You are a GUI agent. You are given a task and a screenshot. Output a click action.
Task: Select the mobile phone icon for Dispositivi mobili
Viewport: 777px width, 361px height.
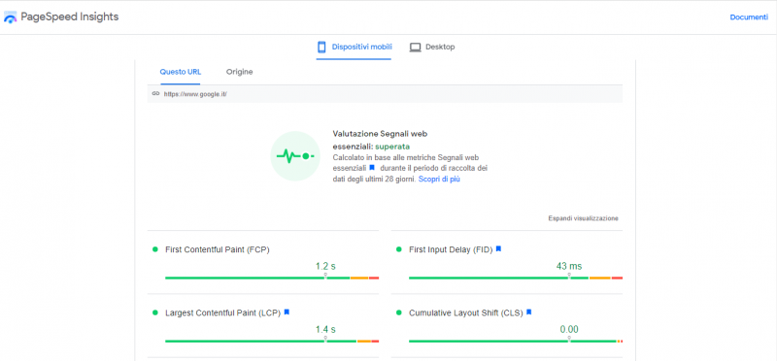(x=321, y=47)
